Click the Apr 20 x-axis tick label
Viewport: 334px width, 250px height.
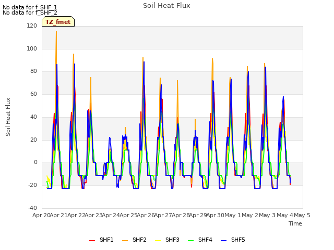(x=41, y=215)
